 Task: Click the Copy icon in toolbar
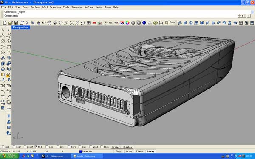pos(33,23)
